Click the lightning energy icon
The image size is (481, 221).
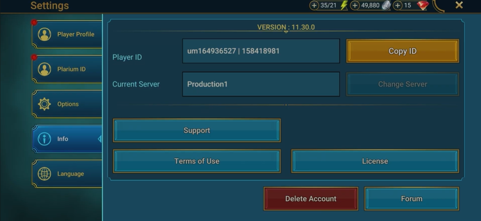[x=344, y=5]
